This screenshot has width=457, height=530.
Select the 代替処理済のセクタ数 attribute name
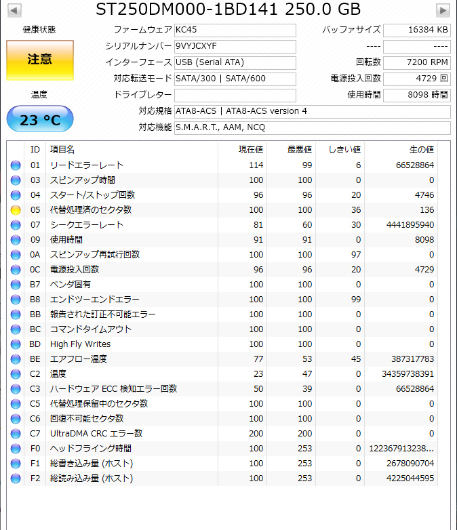tap(91, 210)
